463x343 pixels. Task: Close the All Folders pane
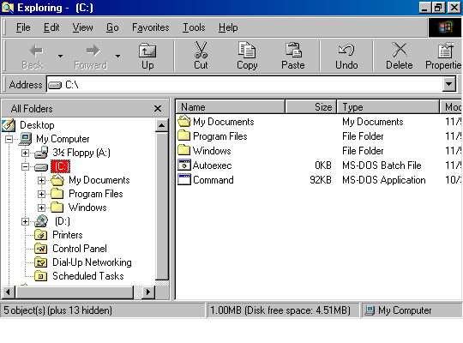[x=158, y=109]
